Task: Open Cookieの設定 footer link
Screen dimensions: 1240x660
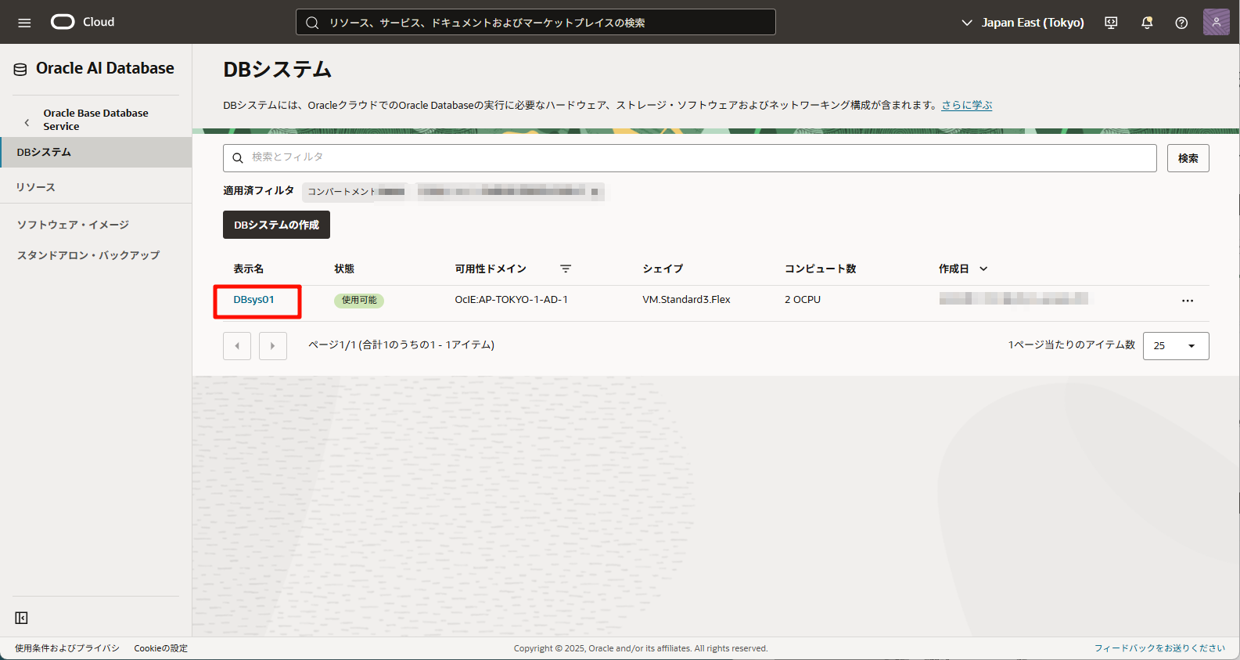Action: (160, 648)
